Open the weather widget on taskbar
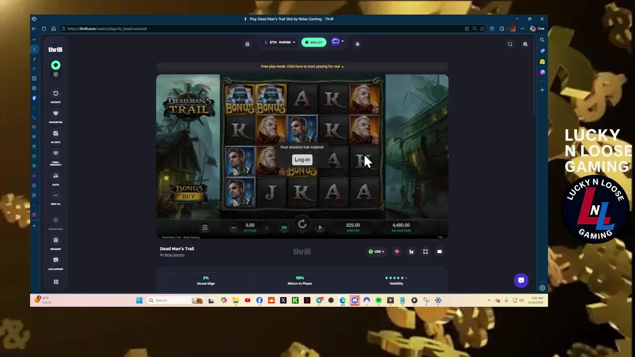 (43, 300)
